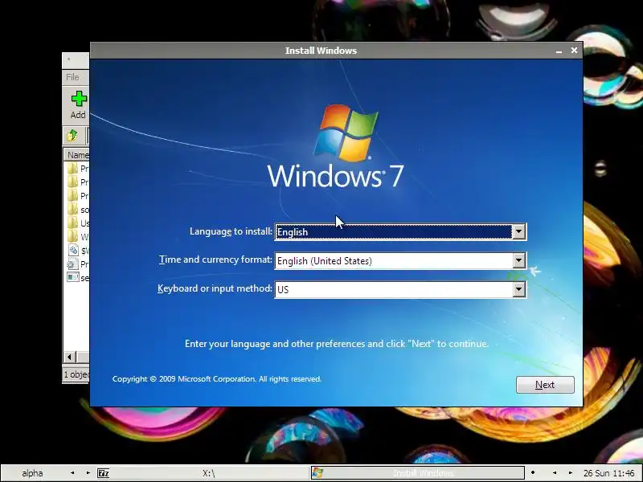643x482 pixels.
Task: Click the green Add icon in 7-Zip
Action: [78, 99]
